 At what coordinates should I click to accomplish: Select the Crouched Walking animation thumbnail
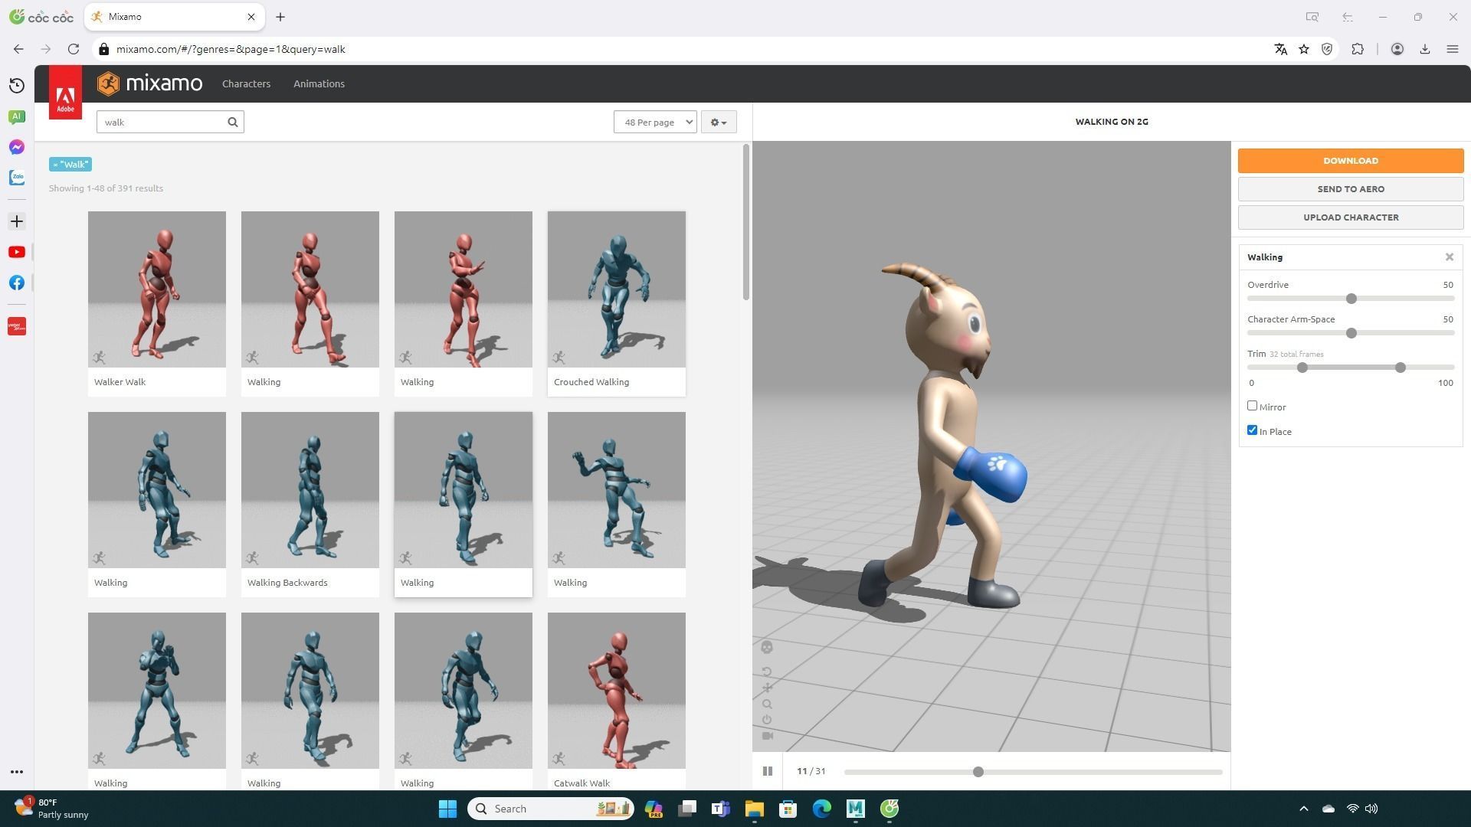pyautogui.click(x=617, y=289)
